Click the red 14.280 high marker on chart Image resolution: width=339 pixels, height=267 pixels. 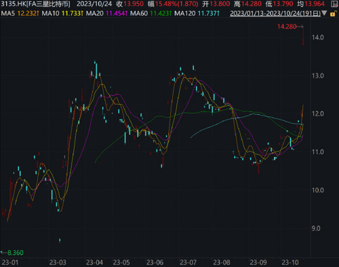coord(287,26)
